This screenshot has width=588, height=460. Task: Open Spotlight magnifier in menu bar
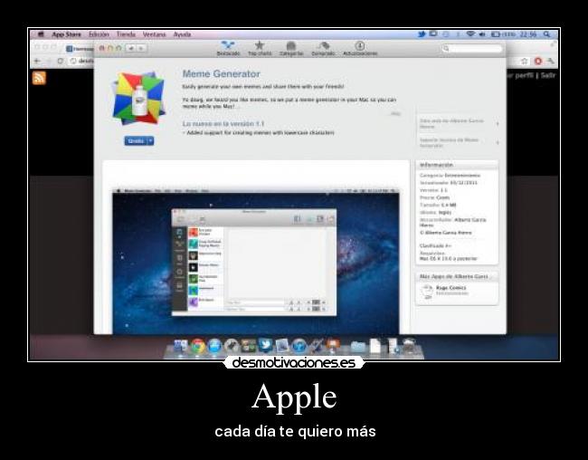pos(547,34)
